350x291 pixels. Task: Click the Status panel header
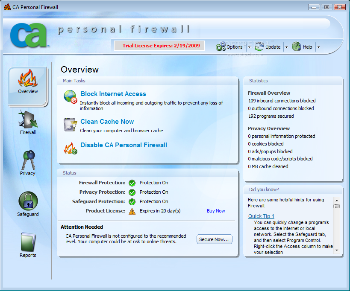coord(147,173)
